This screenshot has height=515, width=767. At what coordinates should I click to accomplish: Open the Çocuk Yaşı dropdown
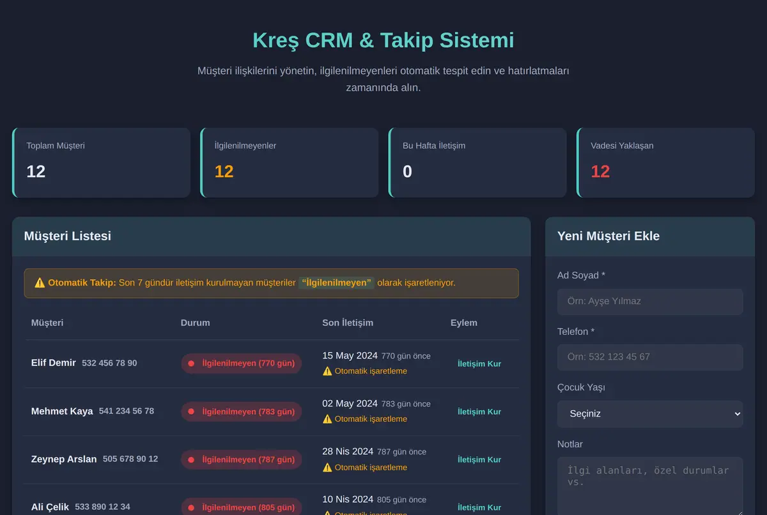[x=650, y=413]
